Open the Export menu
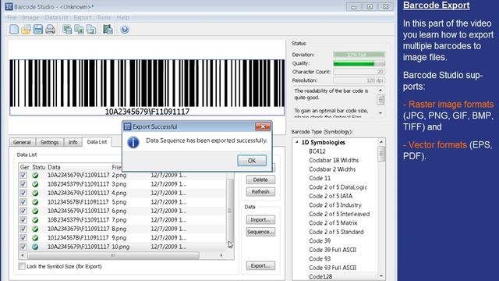 (x=83, y=17)
